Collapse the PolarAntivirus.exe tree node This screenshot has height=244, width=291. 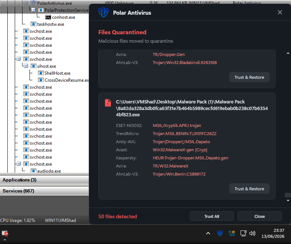(x=26, y=3)
